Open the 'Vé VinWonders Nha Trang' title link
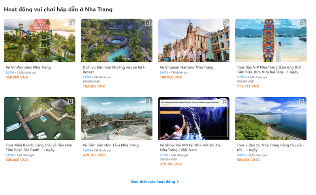This screenshot has width=316, height=195. [x=28, y=67]
